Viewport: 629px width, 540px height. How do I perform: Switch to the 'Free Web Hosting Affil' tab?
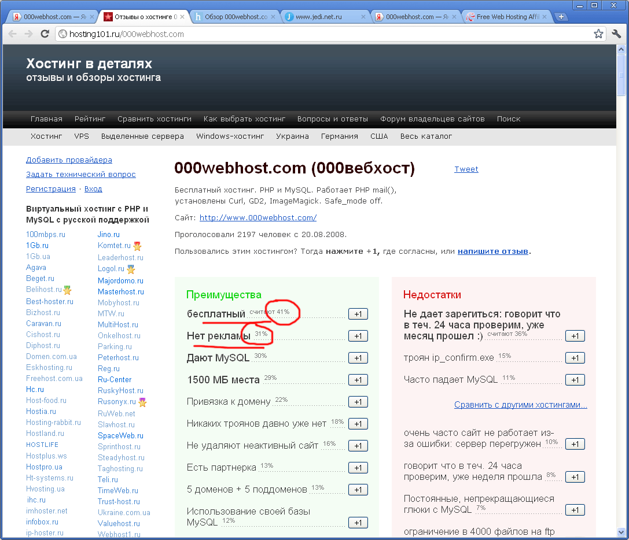coord(507,17)
